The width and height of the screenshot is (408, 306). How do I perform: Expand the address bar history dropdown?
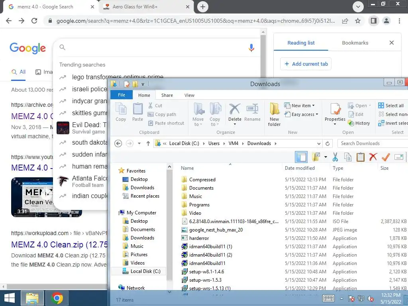(319, 143)
